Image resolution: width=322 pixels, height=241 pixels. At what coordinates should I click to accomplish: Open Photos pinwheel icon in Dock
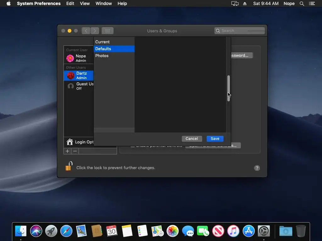[x=173, y=231]
